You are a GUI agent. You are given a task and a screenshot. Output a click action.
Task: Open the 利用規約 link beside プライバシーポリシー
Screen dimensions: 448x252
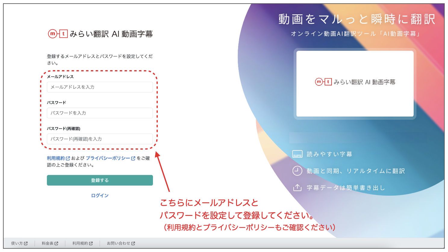point(58,158)
